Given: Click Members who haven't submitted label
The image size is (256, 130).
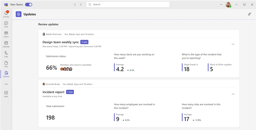Looking at the screenshot, I should point(76,65).
